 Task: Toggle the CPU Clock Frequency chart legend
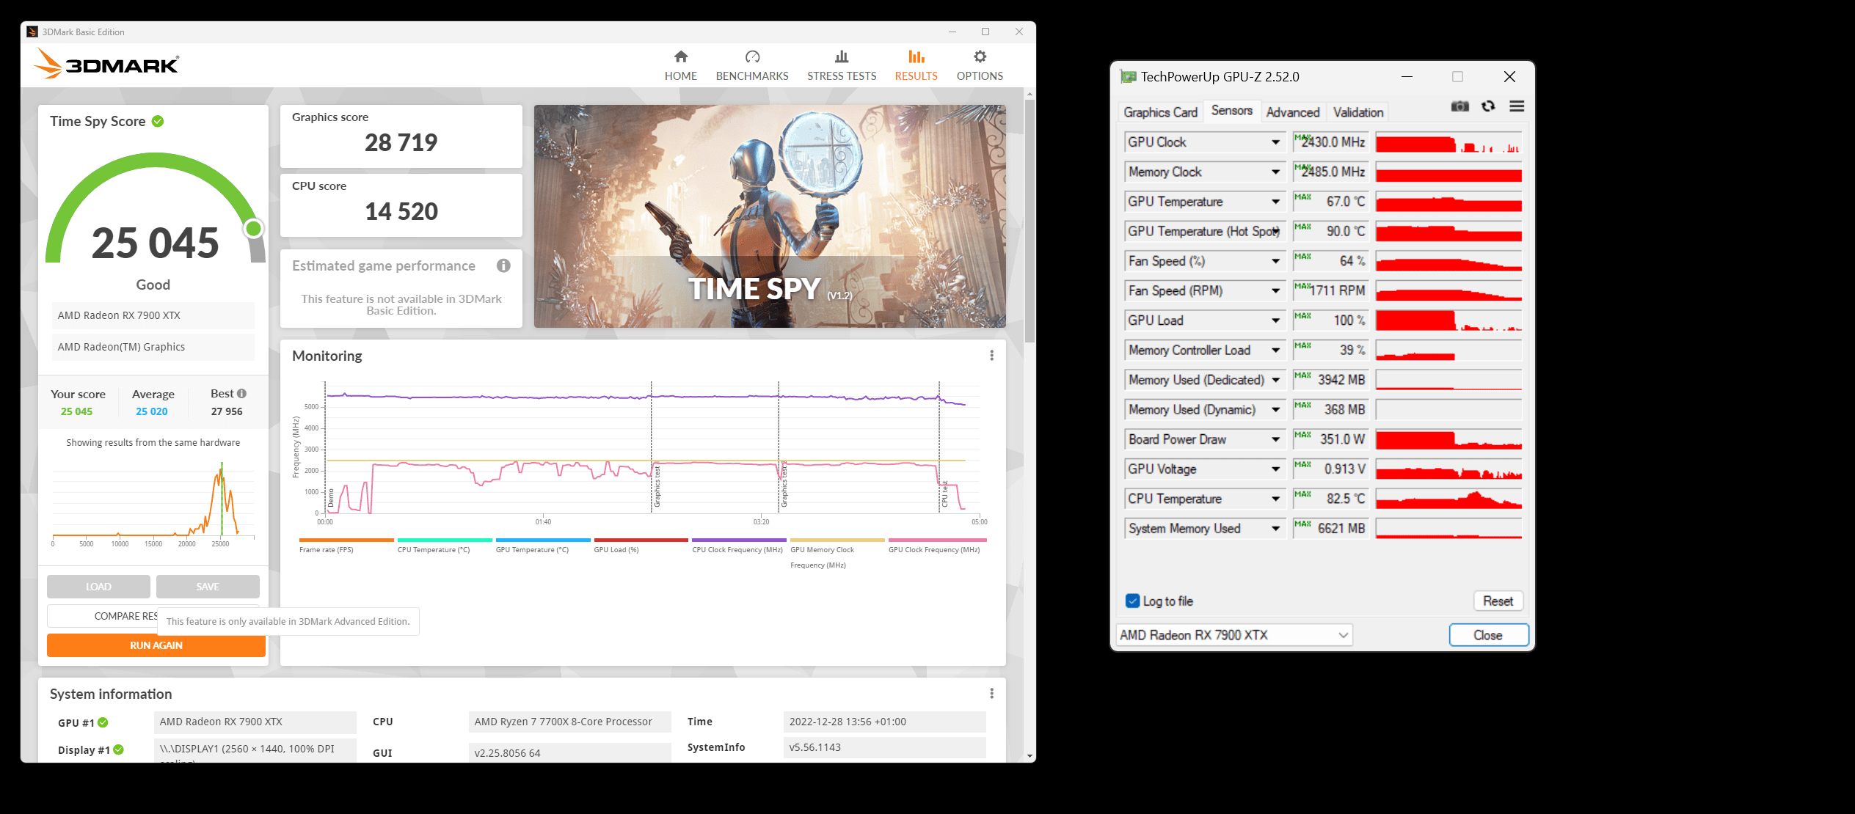pyautogui.click(x=738, y=545)
